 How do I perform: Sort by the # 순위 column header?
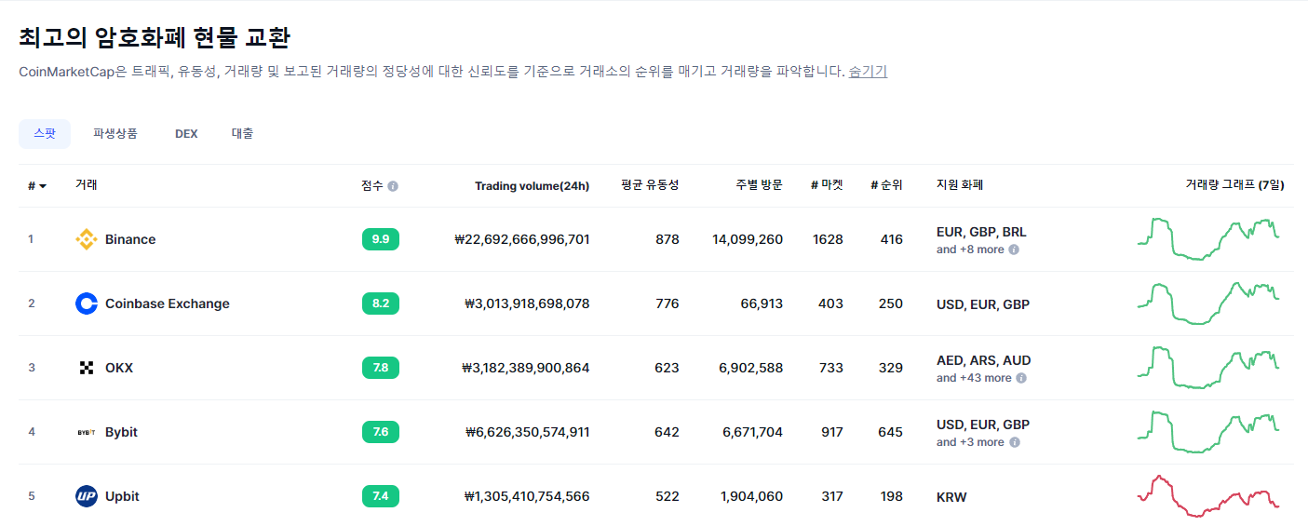pyautogui.click(x=886, y=185)
